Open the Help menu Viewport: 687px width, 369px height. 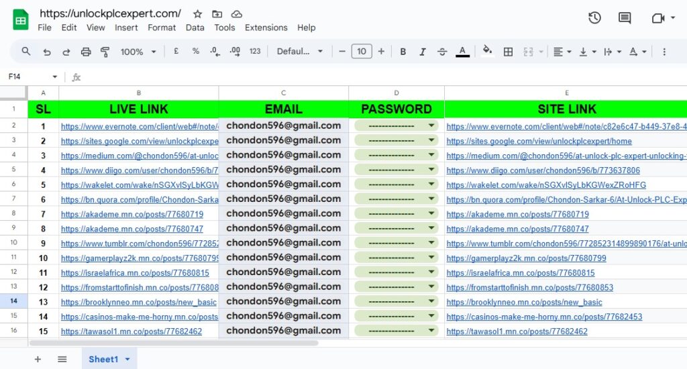(x=306, y=28)
